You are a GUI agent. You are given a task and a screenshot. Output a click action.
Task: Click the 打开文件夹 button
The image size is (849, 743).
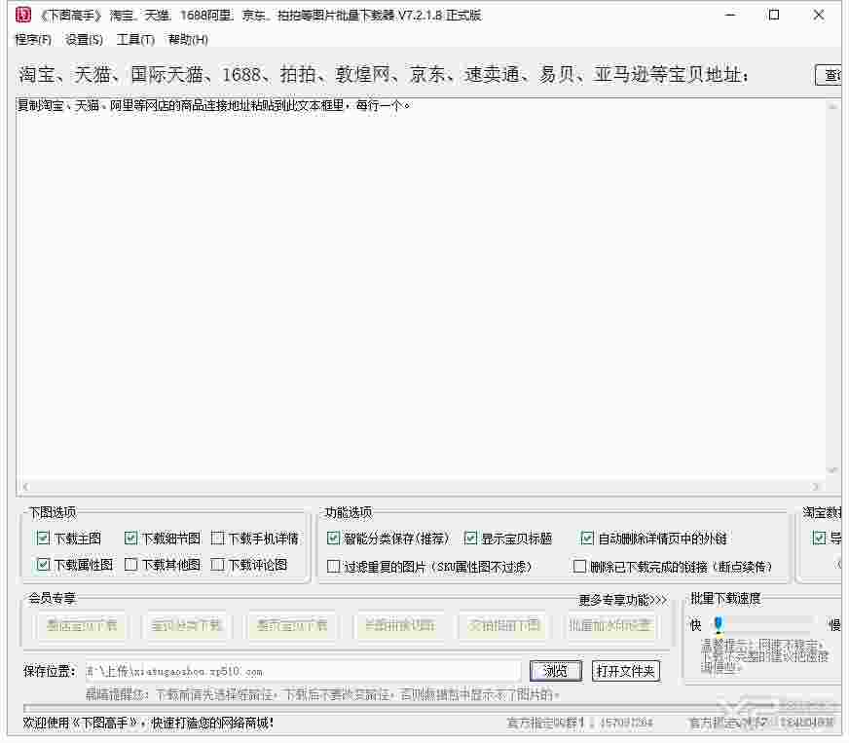click(625, 671)
